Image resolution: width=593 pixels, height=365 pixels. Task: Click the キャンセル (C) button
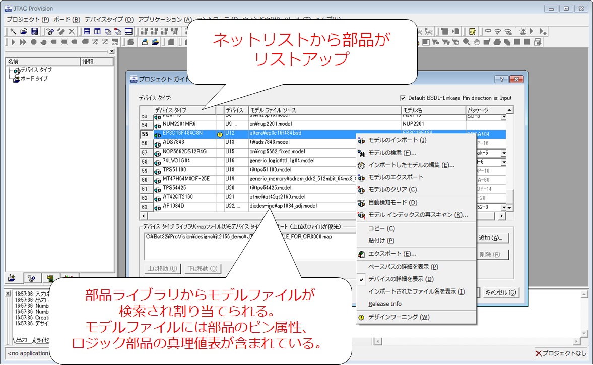click(500, 293)
